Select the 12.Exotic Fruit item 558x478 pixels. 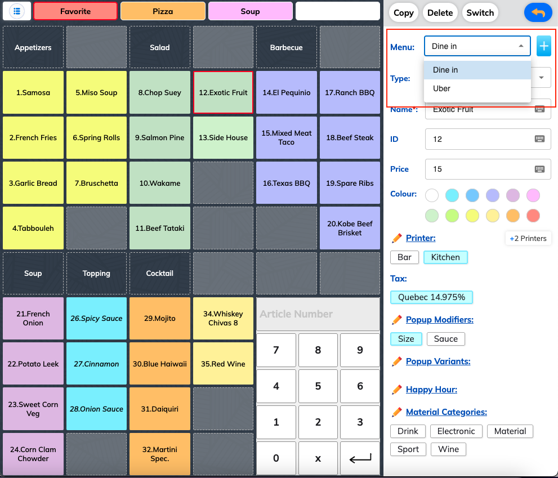(x=223, y=92)
